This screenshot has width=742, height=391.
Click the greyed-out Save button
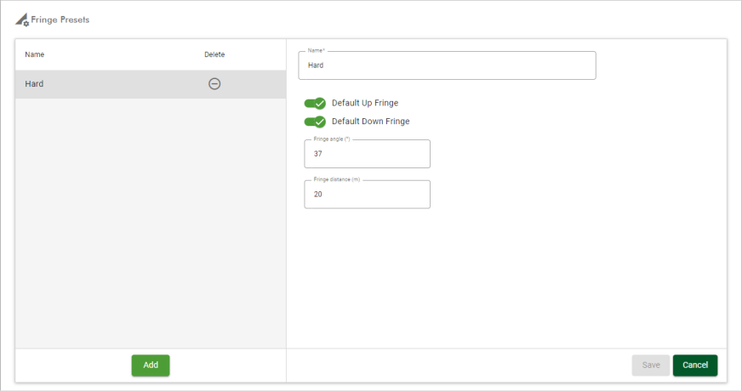(650, 365)
